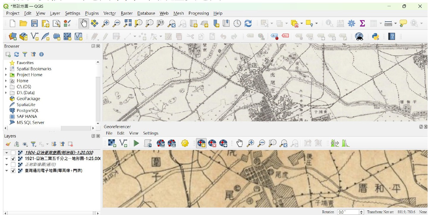Screen dimensions: 430x215
Task: Toggle visibility of 1904 明治版 layer
Action: point(13,153)
